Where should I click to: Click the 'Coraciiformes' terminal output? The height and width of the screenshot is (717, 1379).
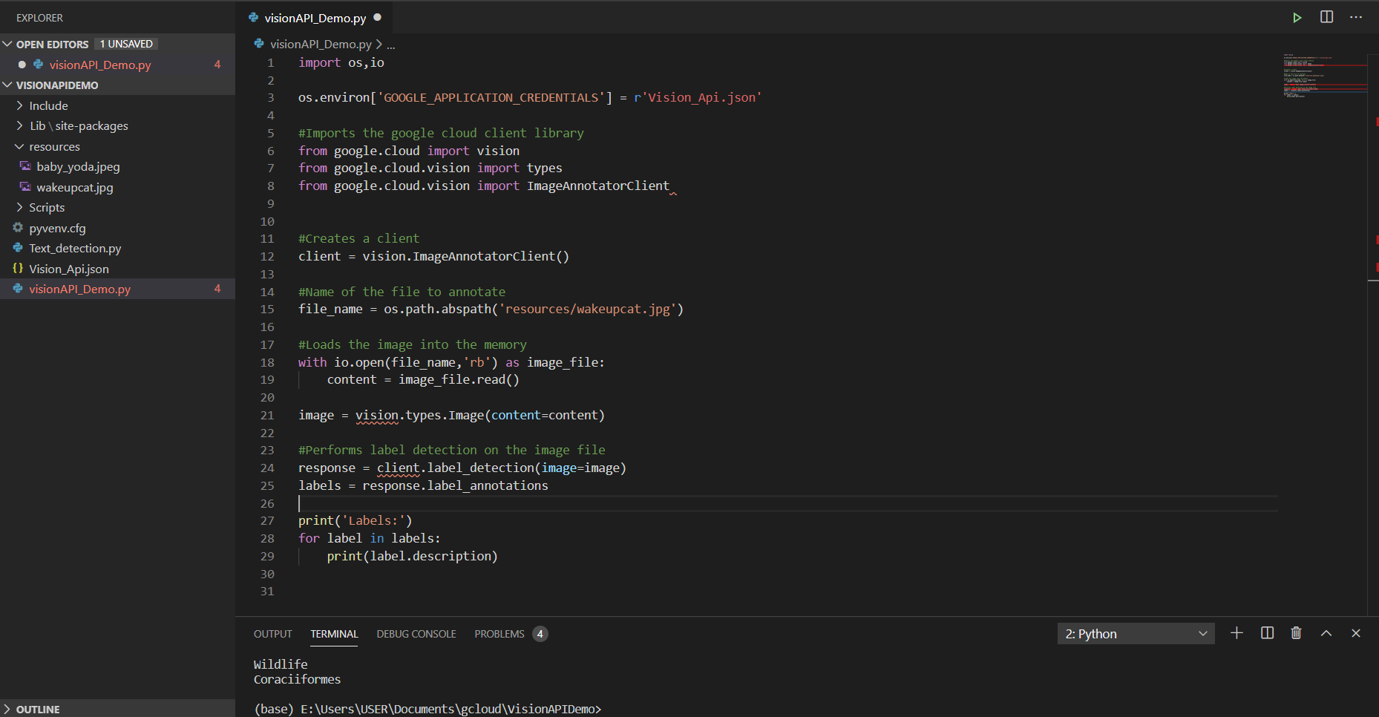297,679
